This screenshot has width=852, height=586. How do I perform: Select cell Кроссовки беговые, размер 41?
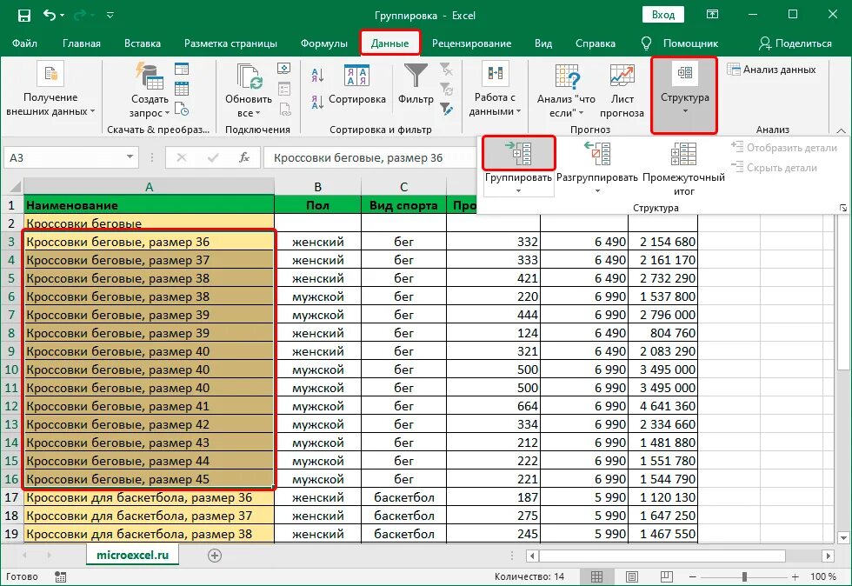(x=149, y=406)
